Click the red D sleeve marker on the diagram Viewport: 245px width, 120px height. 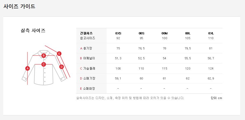[61, 67]
